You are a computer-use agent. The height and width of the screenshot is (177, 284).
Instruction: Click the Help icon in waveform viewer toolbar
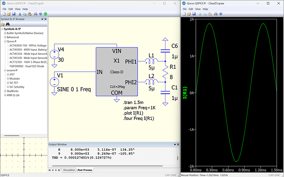[x=221, y=14]
